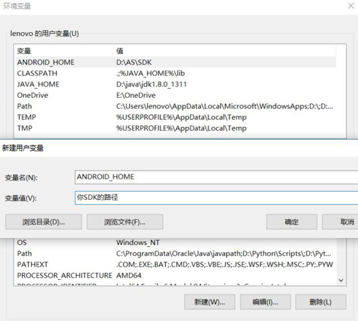Viewport: 358px width, 321px height.
Task: Select the user Path variable row
Action: click(175, 106)
